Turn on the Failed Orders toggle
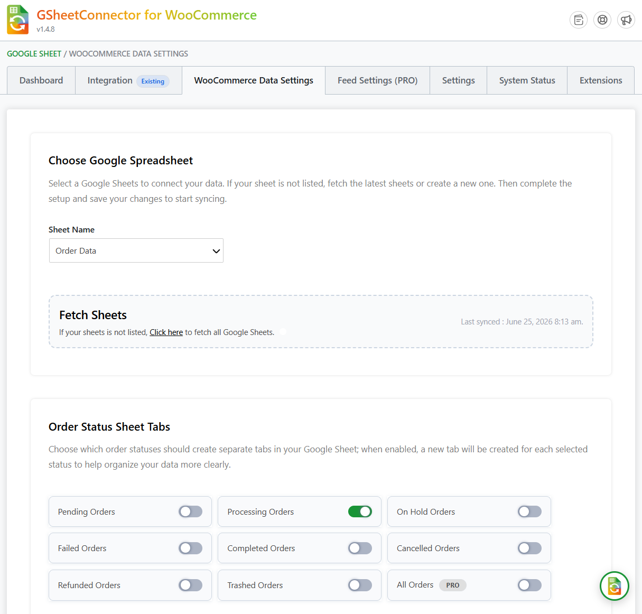Viewport: 642px width, 614px height. click(190, 548)
